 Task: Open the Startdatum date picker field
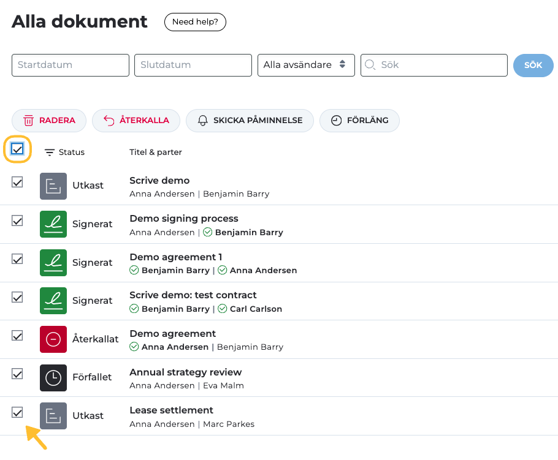(71, 65)
